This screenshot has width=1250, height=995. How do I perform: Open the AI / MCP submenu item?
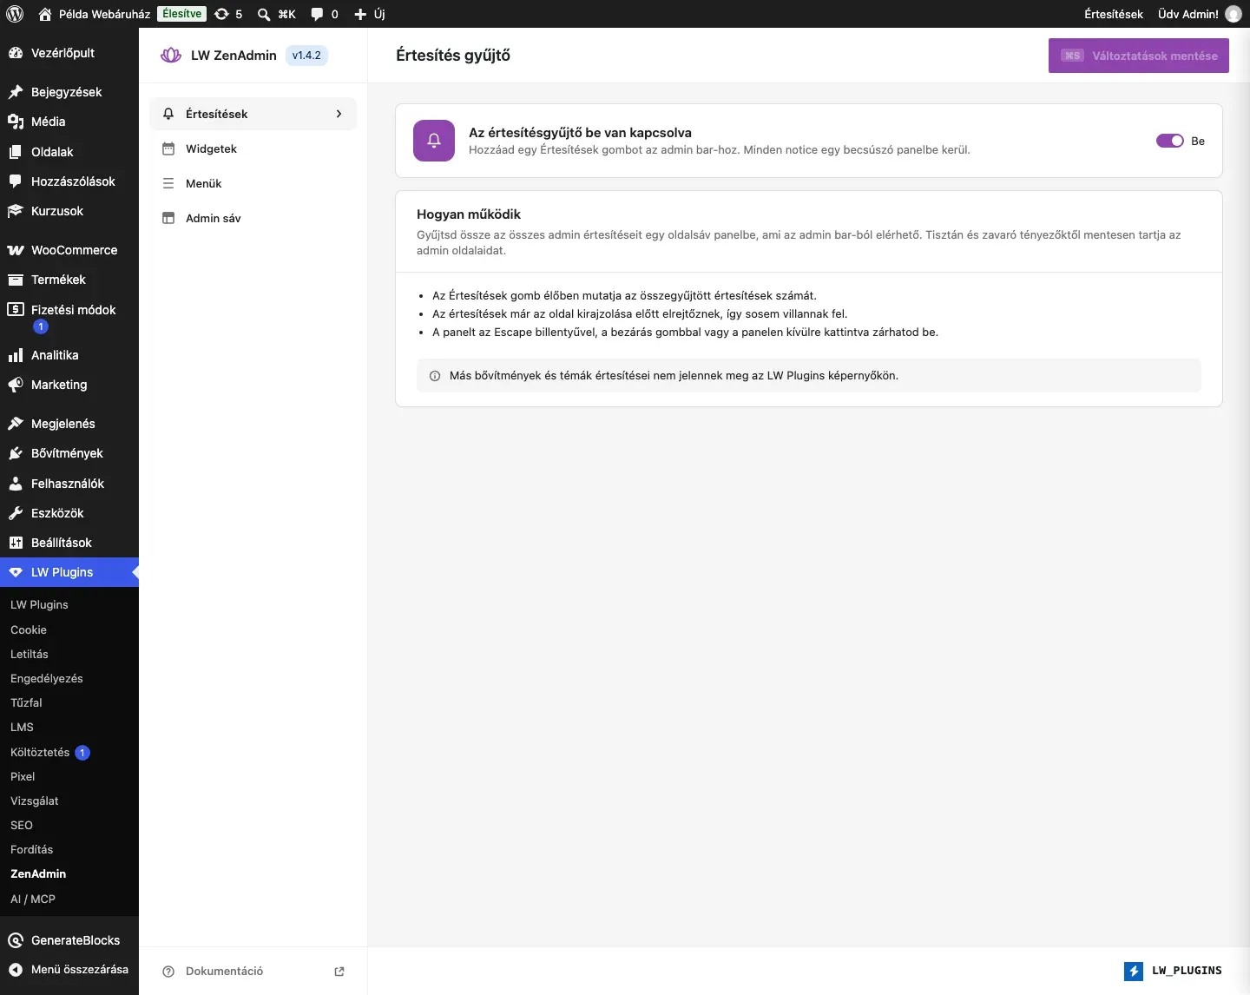pos(33,899)
